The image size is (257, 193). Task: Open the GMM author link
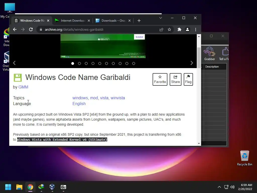[x=23, y=87]
